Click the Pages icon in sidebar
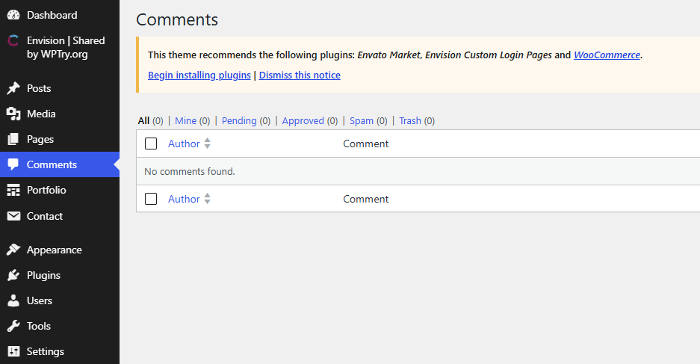 pyautogui.click(x=13, y=139)
